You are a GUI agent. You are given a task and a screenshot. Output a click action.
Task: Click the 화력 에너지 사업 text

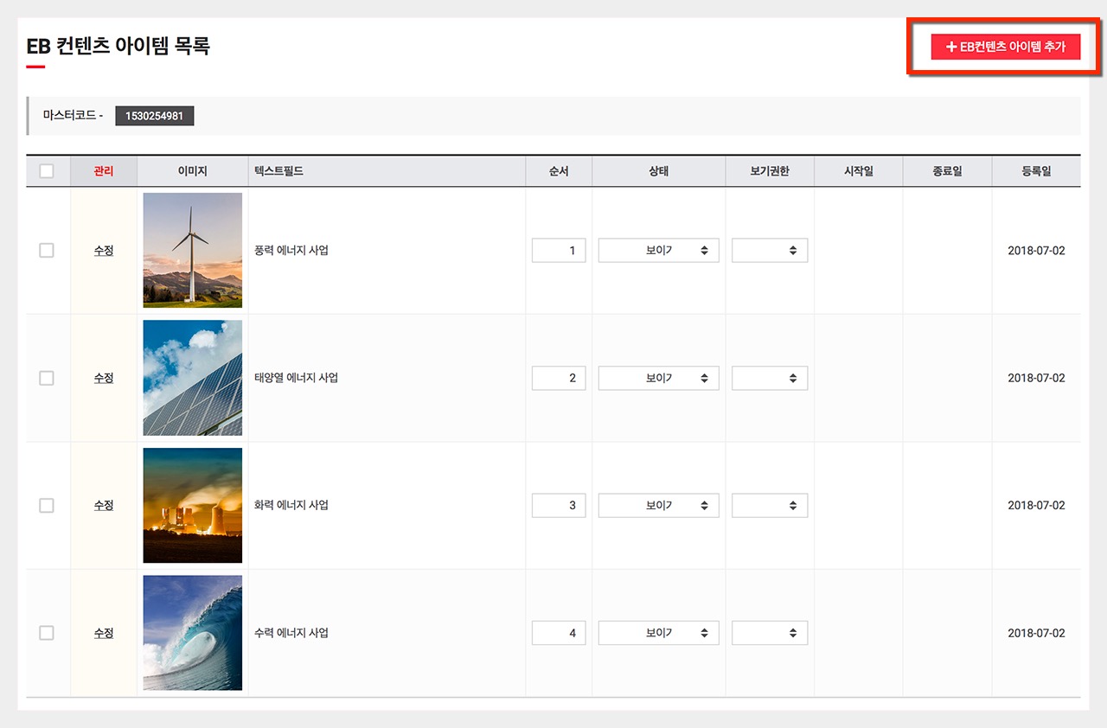tap(291, 505)
